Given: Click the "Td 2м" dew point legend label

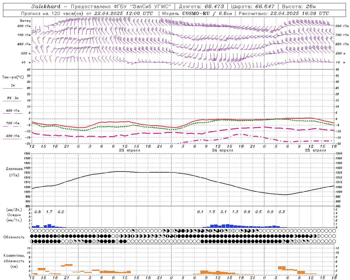Looking at the screenshot, I should click(x=13, y=98).
